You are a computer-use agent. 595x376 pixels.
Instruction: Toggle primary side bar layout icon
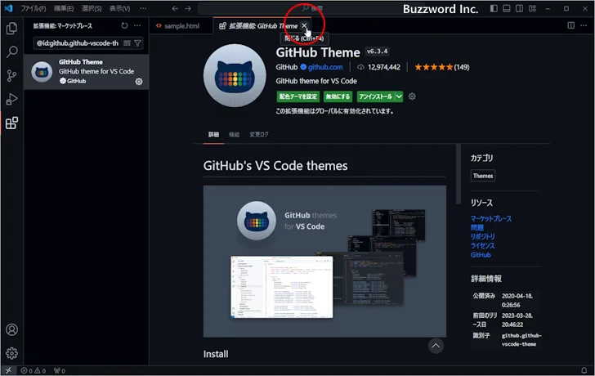(x=494, y=8)
